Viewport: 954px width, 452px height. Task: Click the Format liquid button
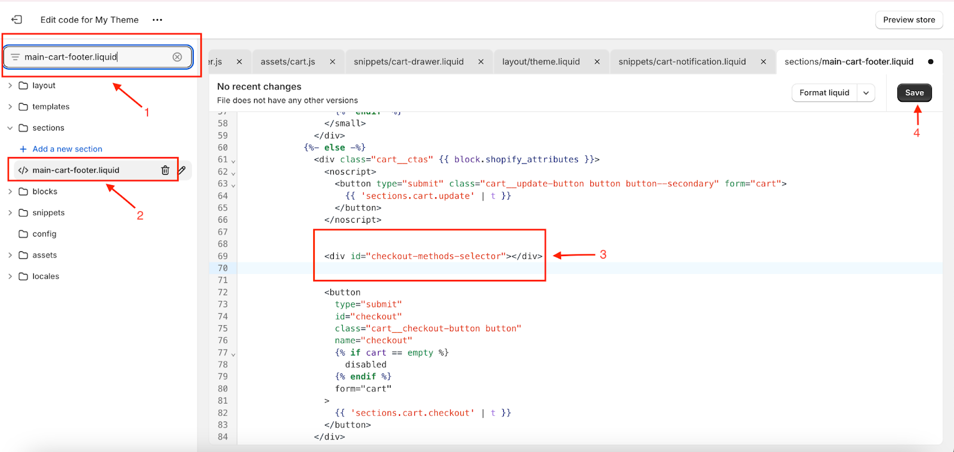pos(825,93)
